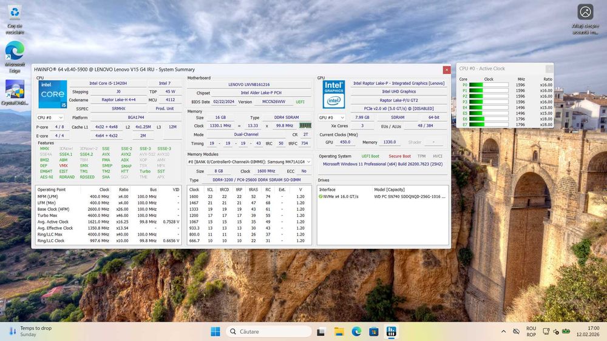Image resolution: width=607 pixels, height=341 pixels.
Task: Click the taskbar search box
Action: tap(269, 331)
